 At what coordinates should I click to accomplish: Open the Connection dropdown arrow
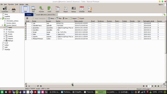(9, 9)
